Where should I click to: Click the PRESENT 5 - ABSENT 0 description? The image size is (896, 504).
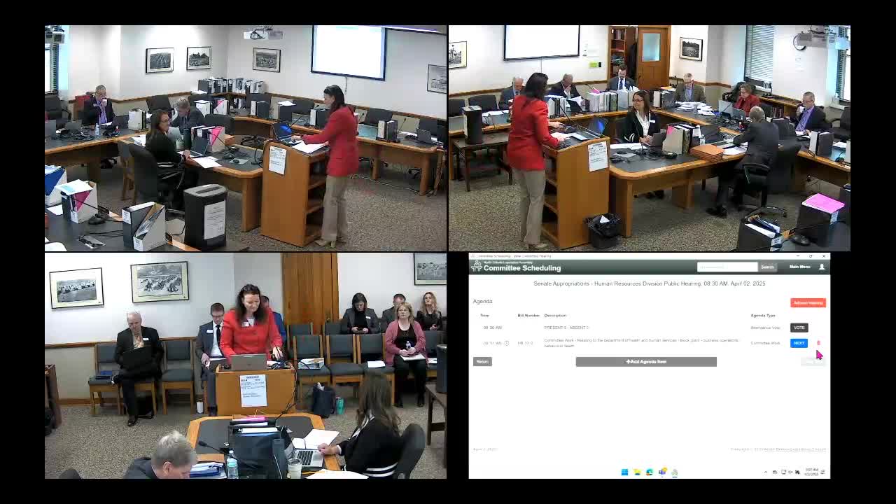(x=566, y=328)
